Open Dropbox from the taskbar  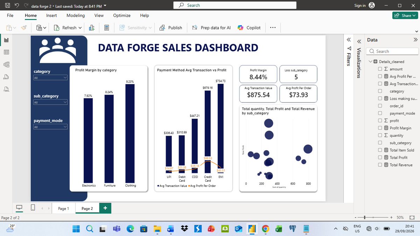184,229
